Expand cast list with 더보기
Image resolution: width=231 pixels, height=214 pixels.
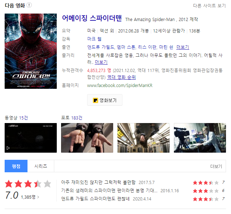(183, 47)
